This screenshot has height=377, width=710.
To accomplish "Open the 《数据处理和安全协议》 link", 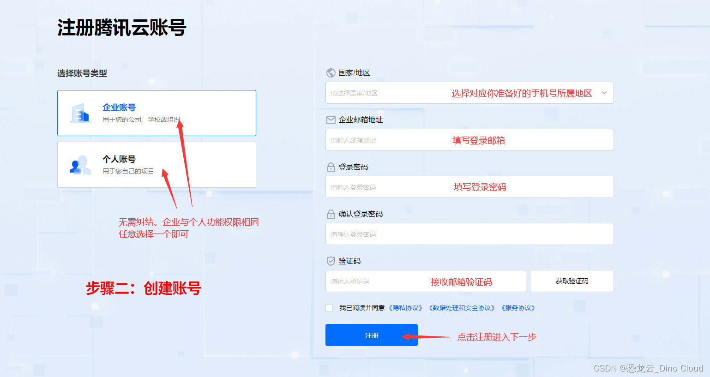I will pos(462,308).
